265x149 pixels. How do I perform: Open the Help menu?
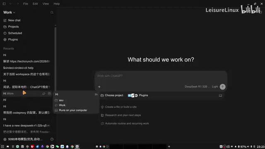tap(57, 4)
